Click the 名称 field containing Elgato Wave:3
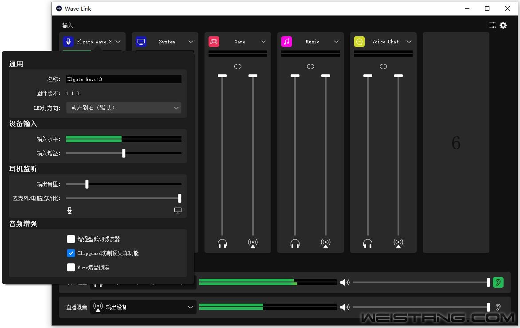This screenshot has width=520, height=328. coord(124,79)
